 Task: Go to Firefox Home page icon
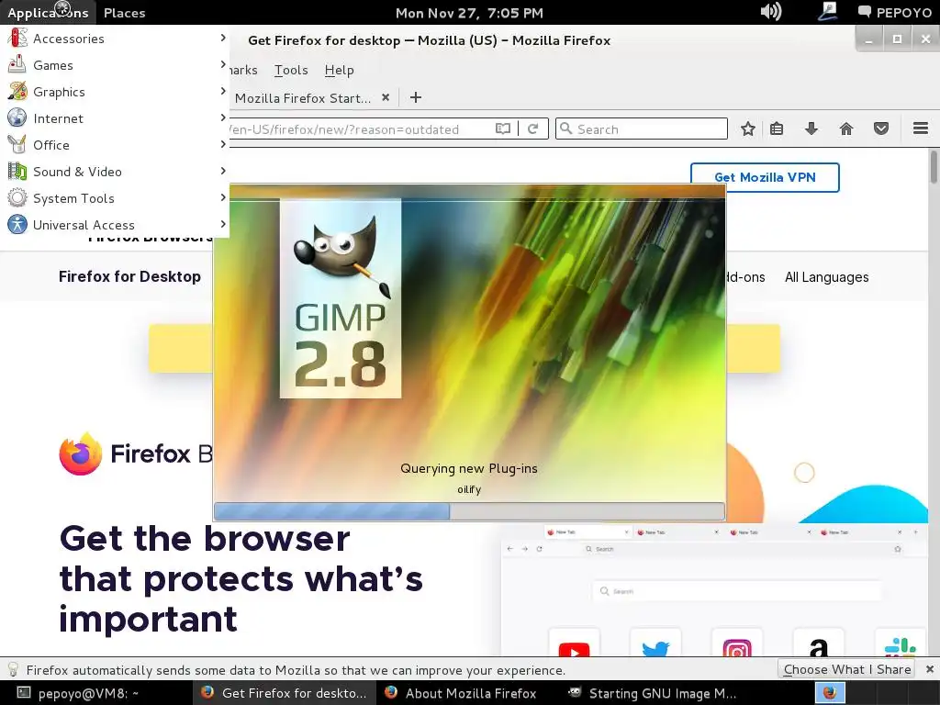[x=845, y=129]
